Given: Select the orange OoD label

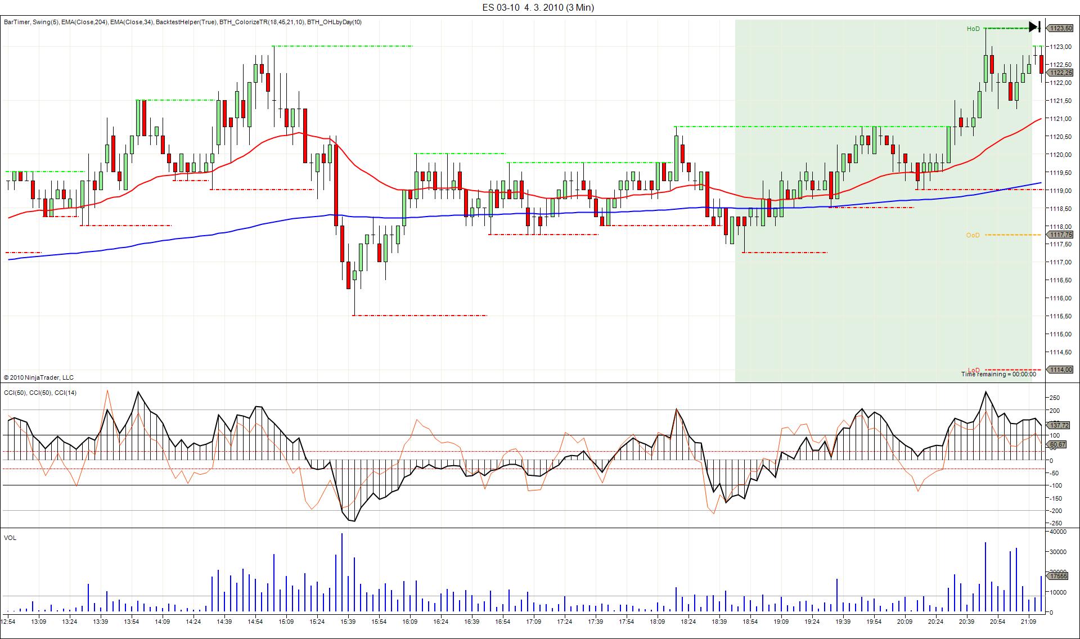Looking at the screenshot, I should pos(973,235).
